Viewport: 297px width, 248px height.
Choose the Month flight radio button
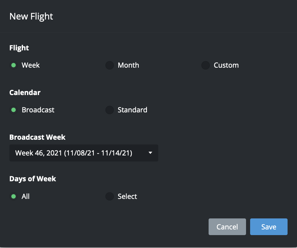(109, 65)
